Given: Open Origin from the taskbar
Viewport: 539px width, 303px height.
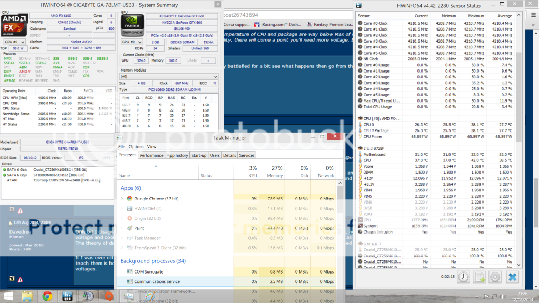Looking at the screenshot, I should click(108, 296).
